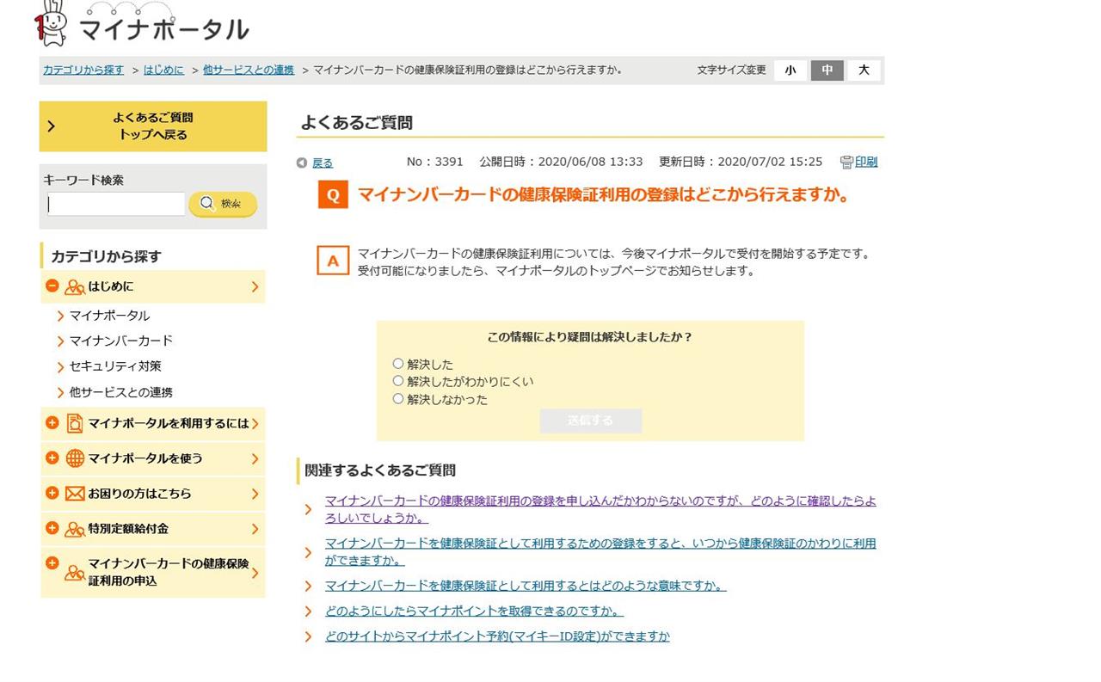Click the people icon of 特別定額給付金

(75, 530)
